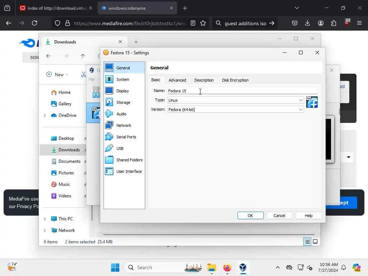Open General settings category

point(124,68)
